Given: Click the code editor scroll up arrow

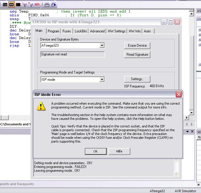Looking at the screenshot, I should tap(191, 14).
